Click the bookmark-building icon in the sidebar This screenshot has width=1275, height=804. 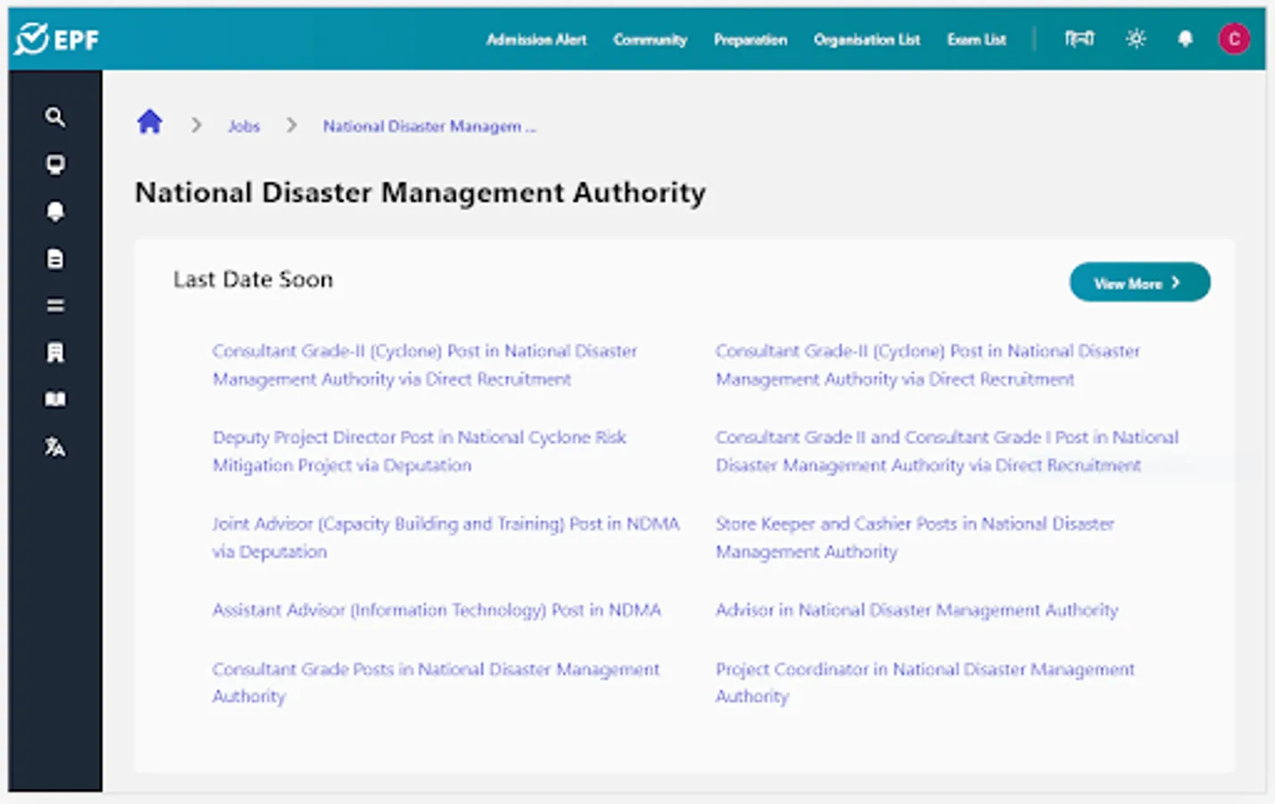coord(55,353)
